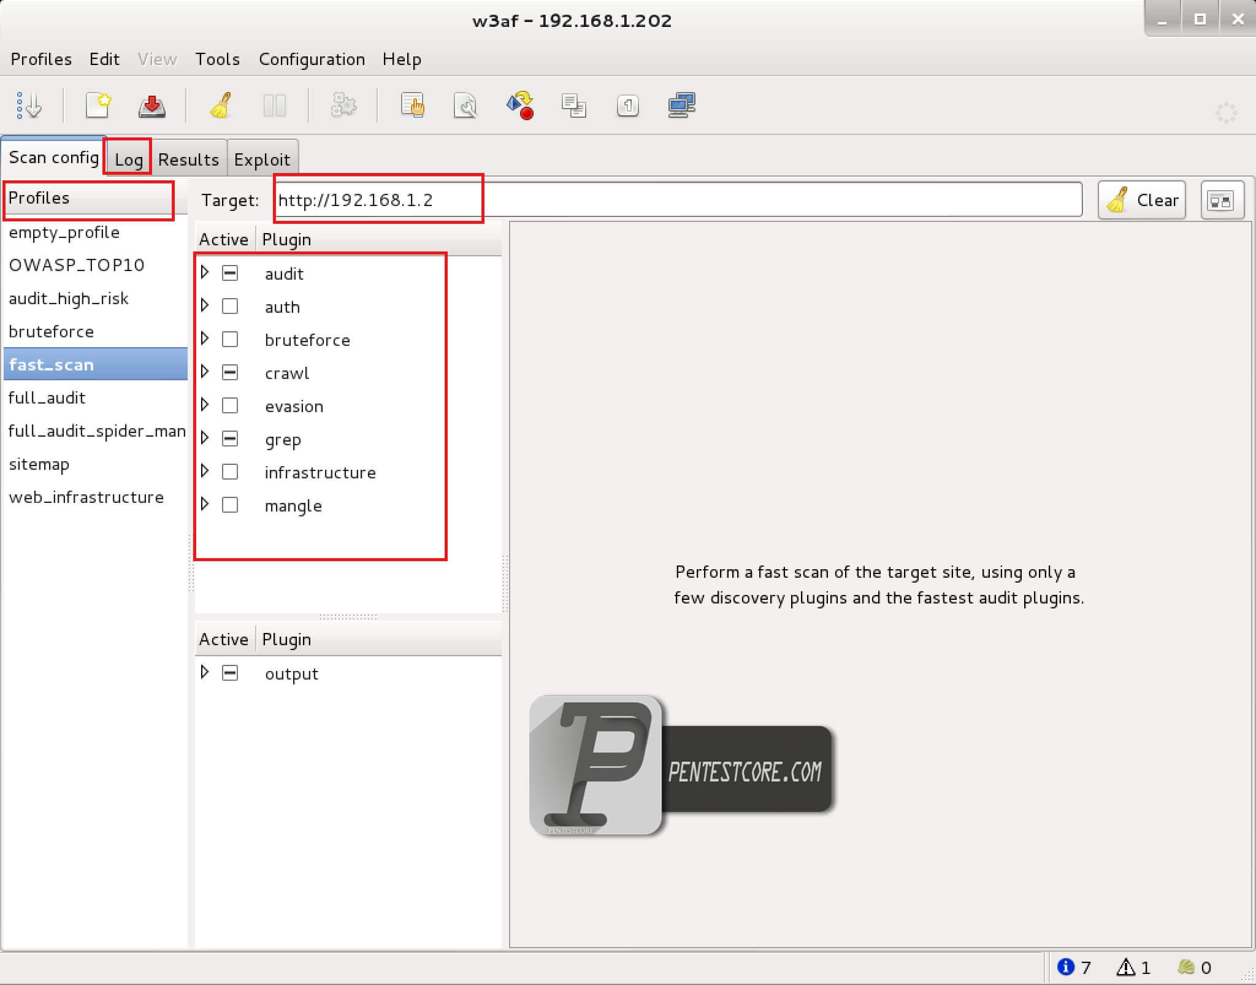Expand the audit plugin tree
The width and height of the screenshot is (1256, 985).
[205, 272]
